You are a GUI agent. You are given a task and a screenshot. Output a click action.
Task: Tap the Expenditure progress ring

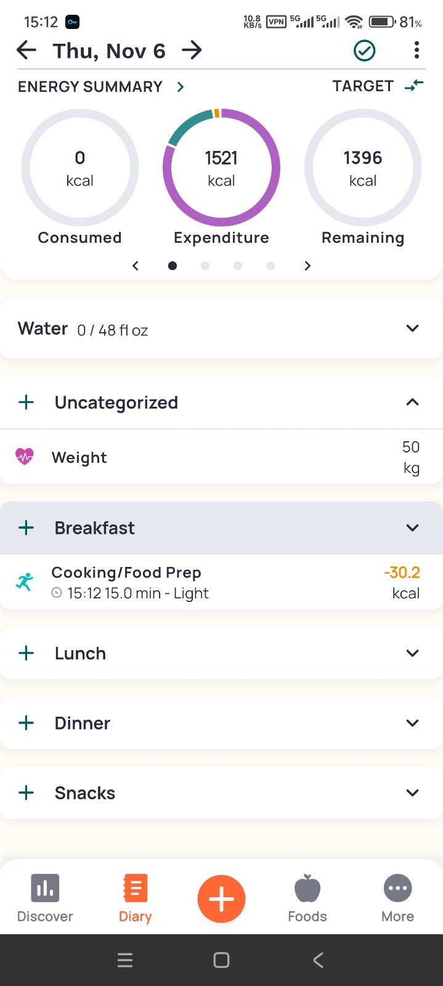click(x=221, y=168)
